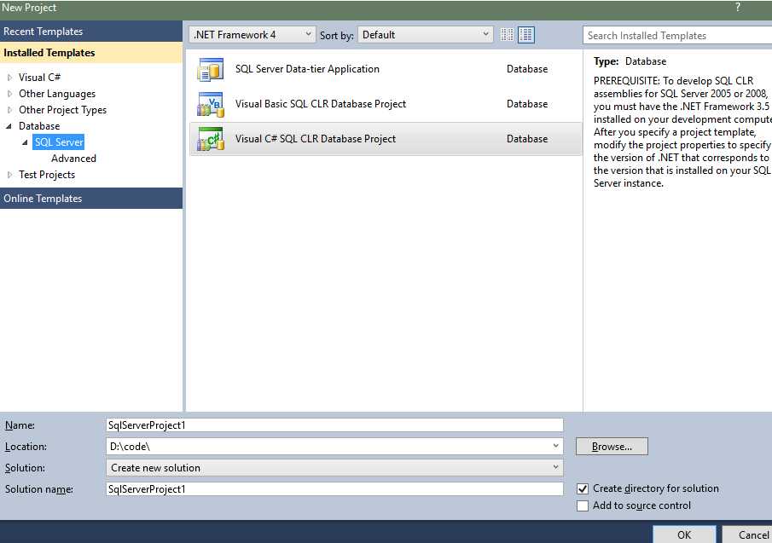Click the Visual C# tree label
Viewport: 772px width, 543px height.
(39, 78)
